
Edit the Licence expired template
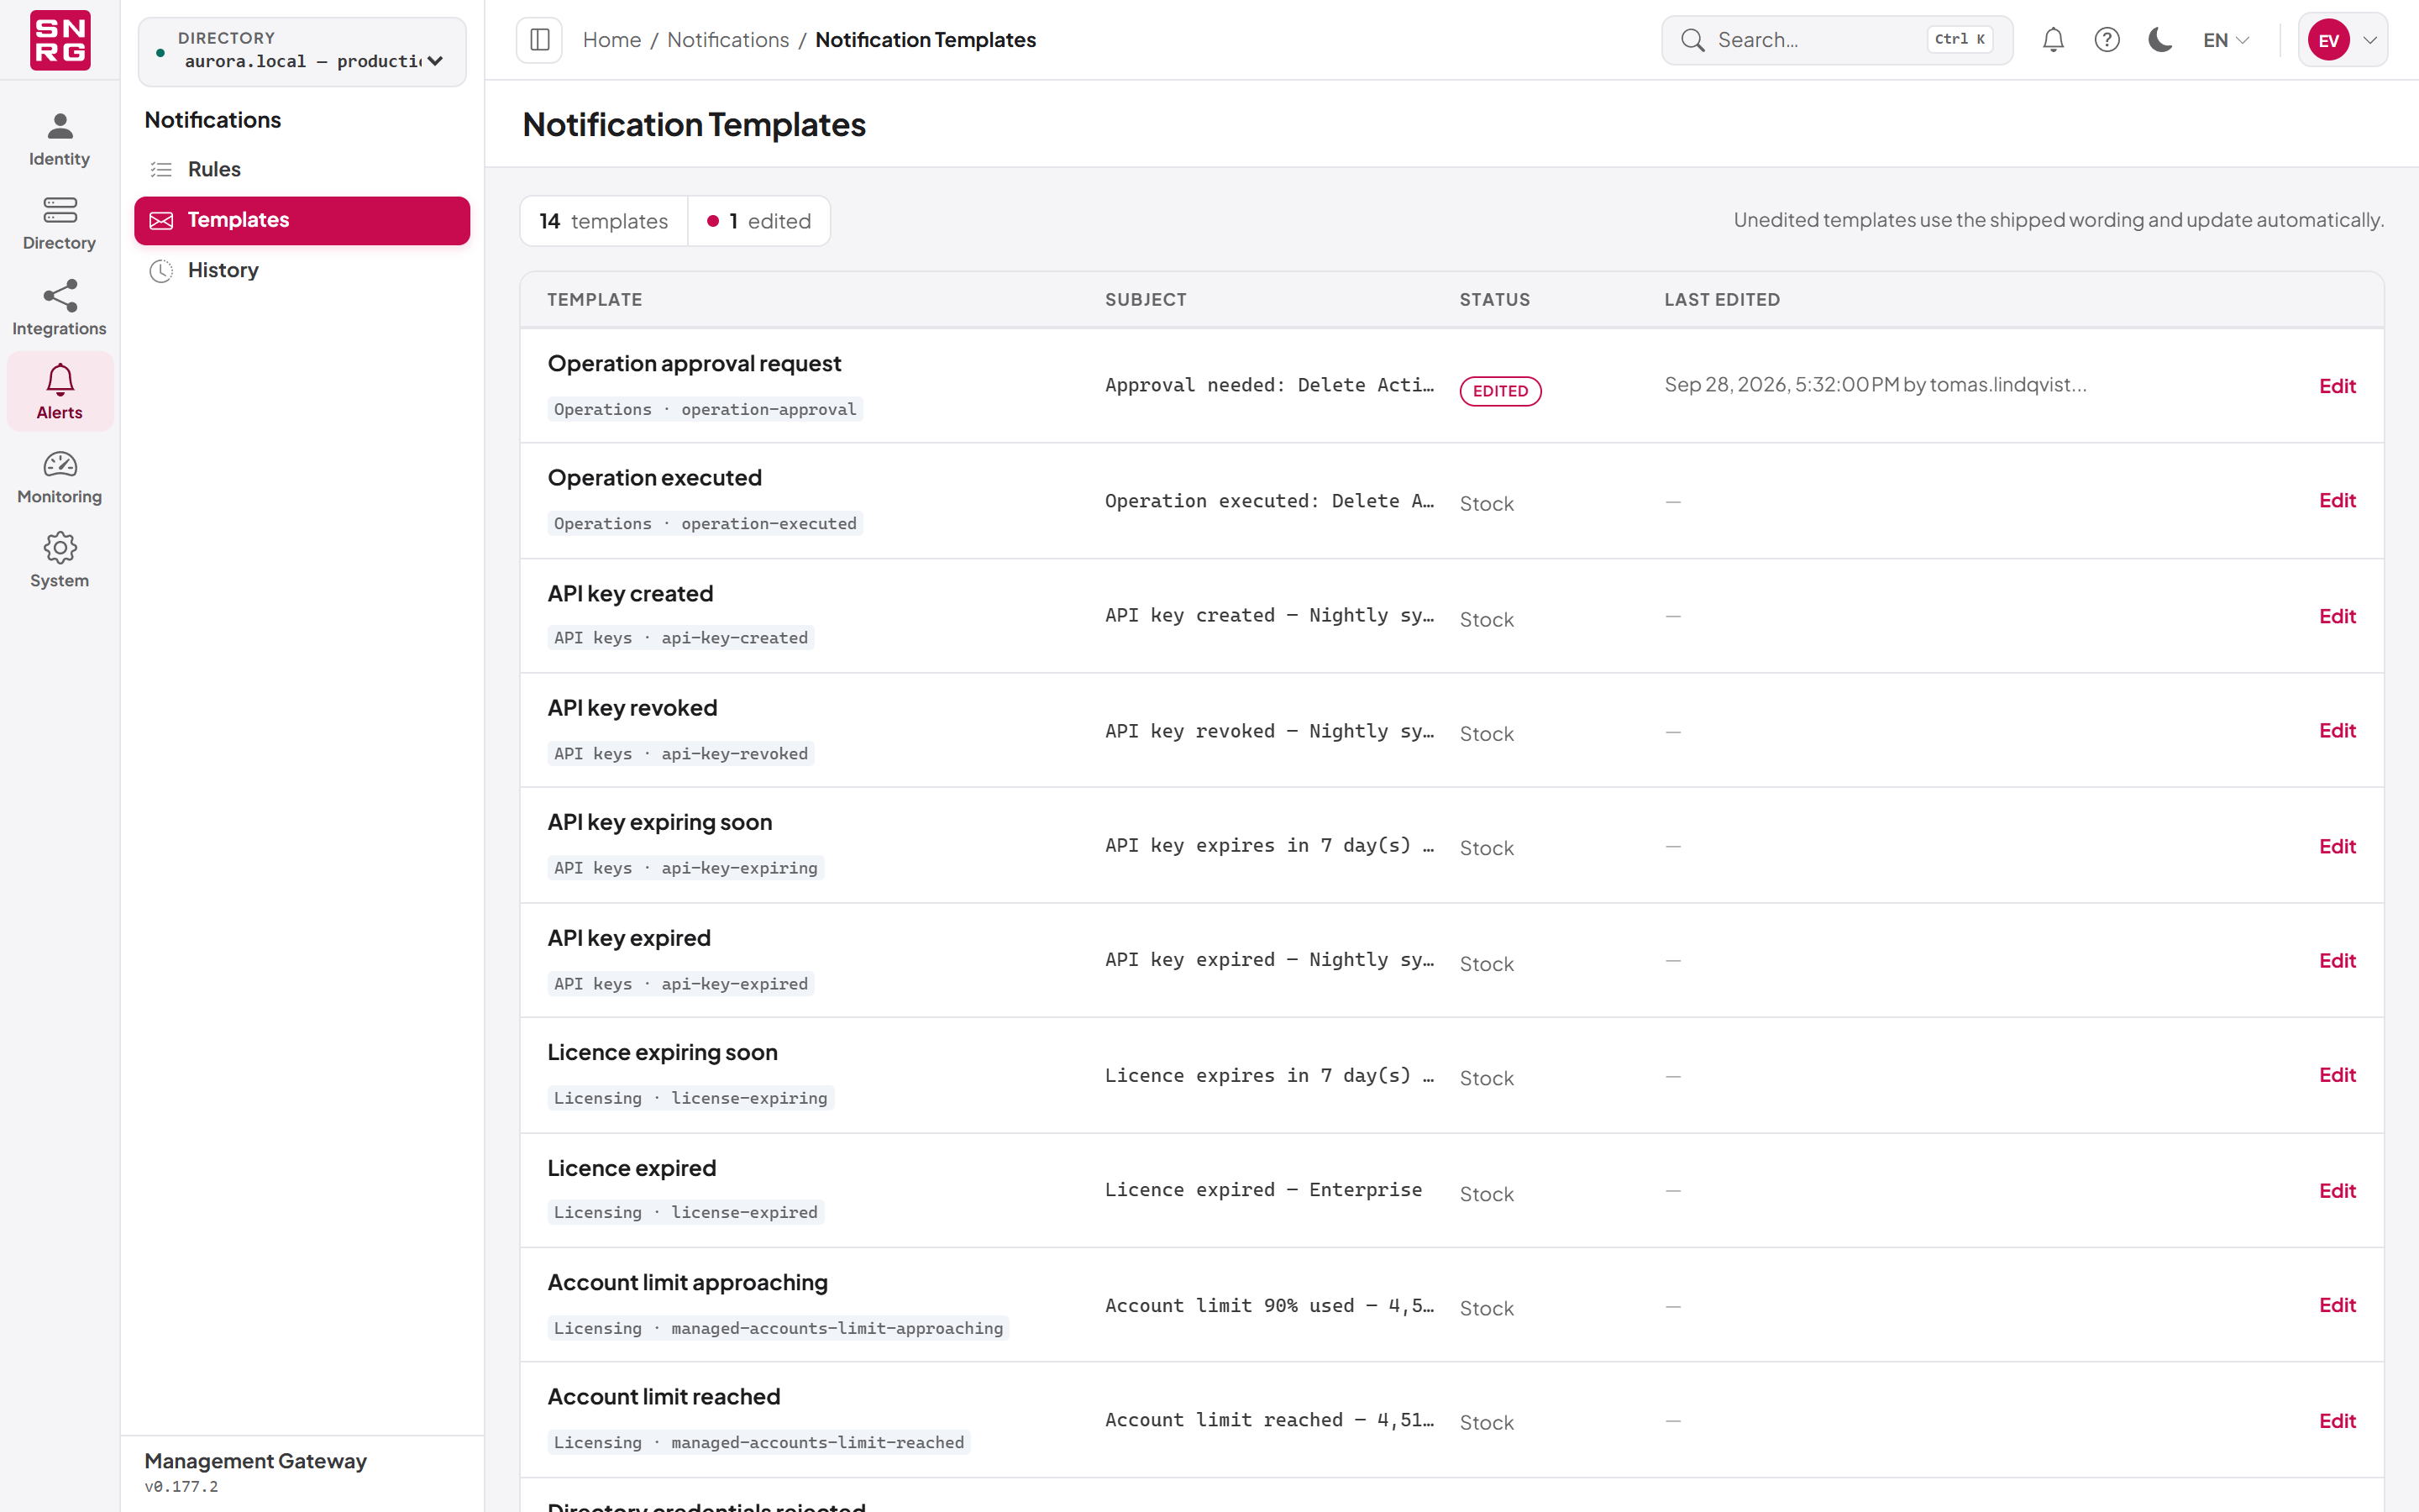pyautogui.click(x=2337, y=1190)
